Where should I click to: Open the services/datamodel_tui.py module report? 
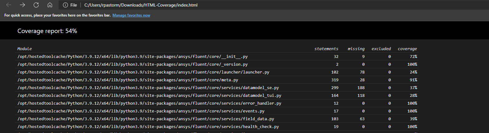tap(149, 95)
